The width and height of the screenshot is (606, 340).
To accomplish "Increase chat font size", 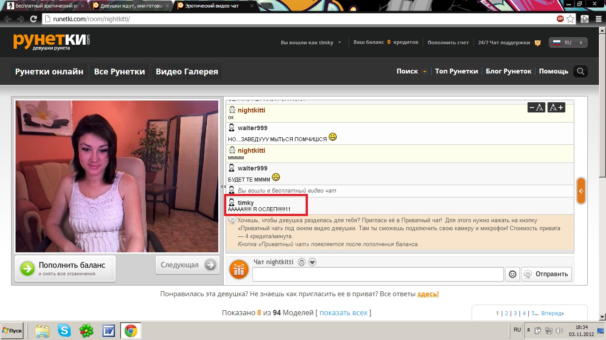I will [556, 107].
